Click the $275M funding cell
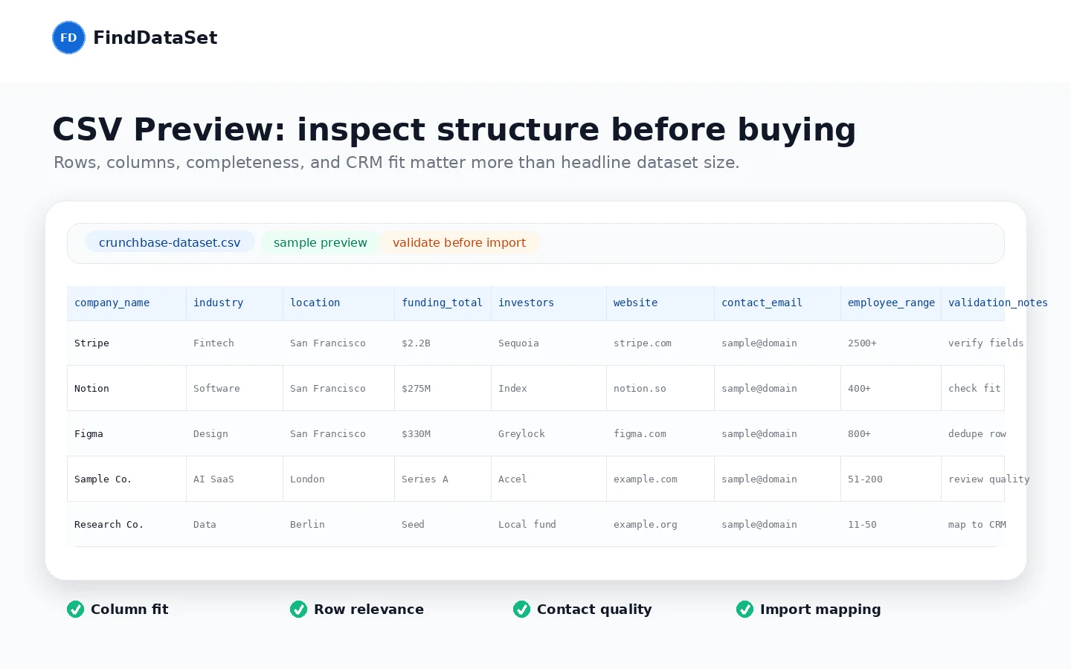This screenshot has height=669, width=1071. pyautogui.click(x=443, y=388)
